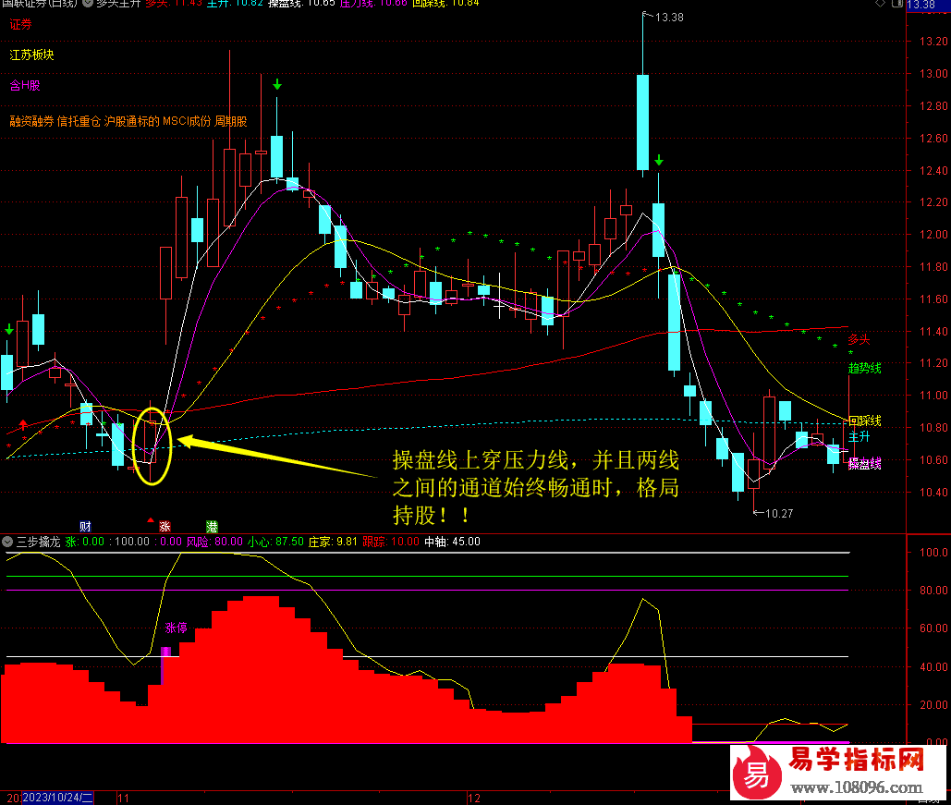Click the 庄家: 9.81 readout

(x=333, y=541)
